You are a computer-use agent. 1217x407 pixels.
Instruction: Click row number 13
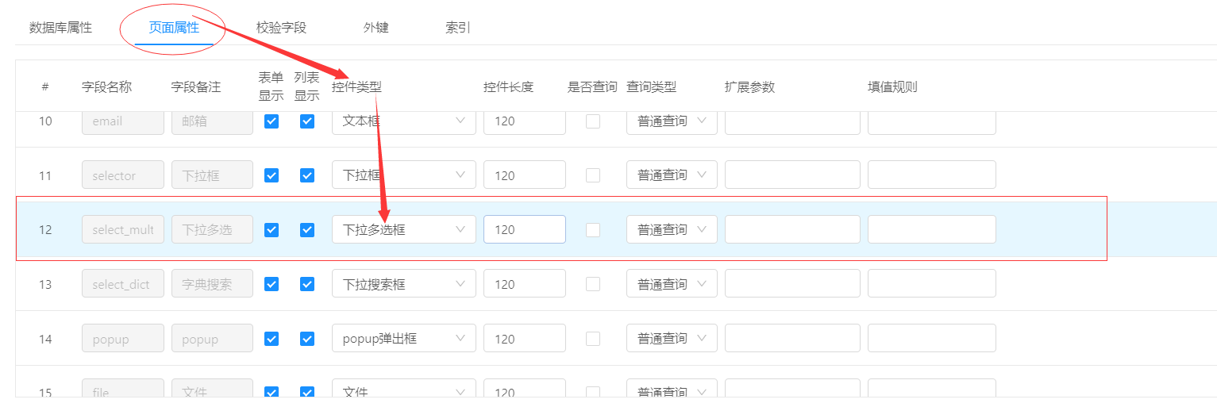coord(45,284)
